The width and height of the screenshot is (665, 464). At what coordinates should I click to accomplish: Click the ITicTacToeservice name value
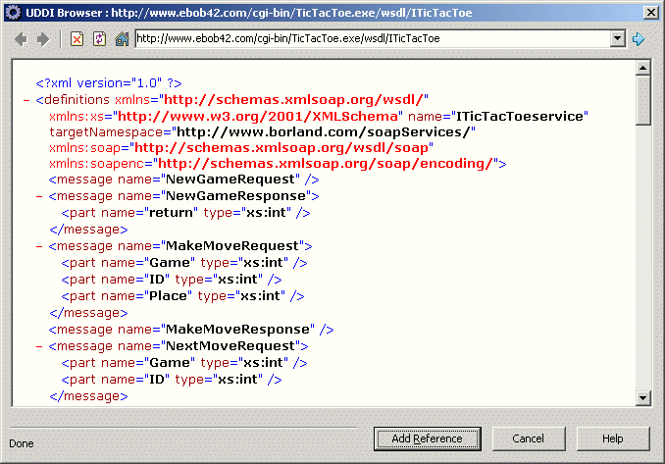[x=520, y=116]
